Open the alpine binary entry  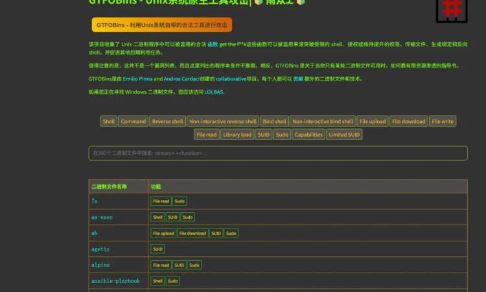pyautogui.click(x=100, y=265)
